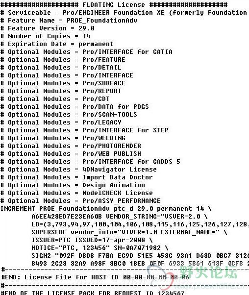
Task: Click the Pro/SCAN-TOOLS module line
Action: (x=69, y=114)
